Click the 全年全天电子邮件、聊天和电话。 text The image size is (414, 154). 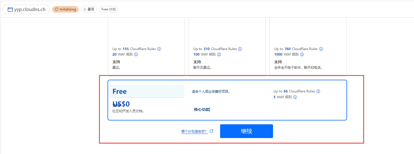pos(298,67)
